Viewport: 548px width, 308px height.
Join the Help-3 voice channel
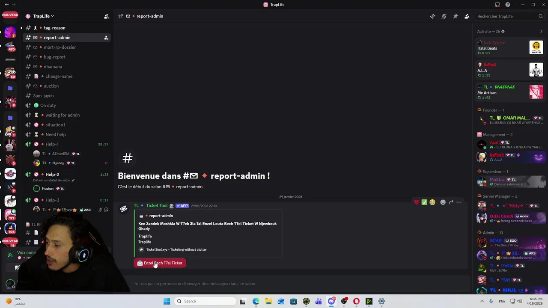coord(66,200)
